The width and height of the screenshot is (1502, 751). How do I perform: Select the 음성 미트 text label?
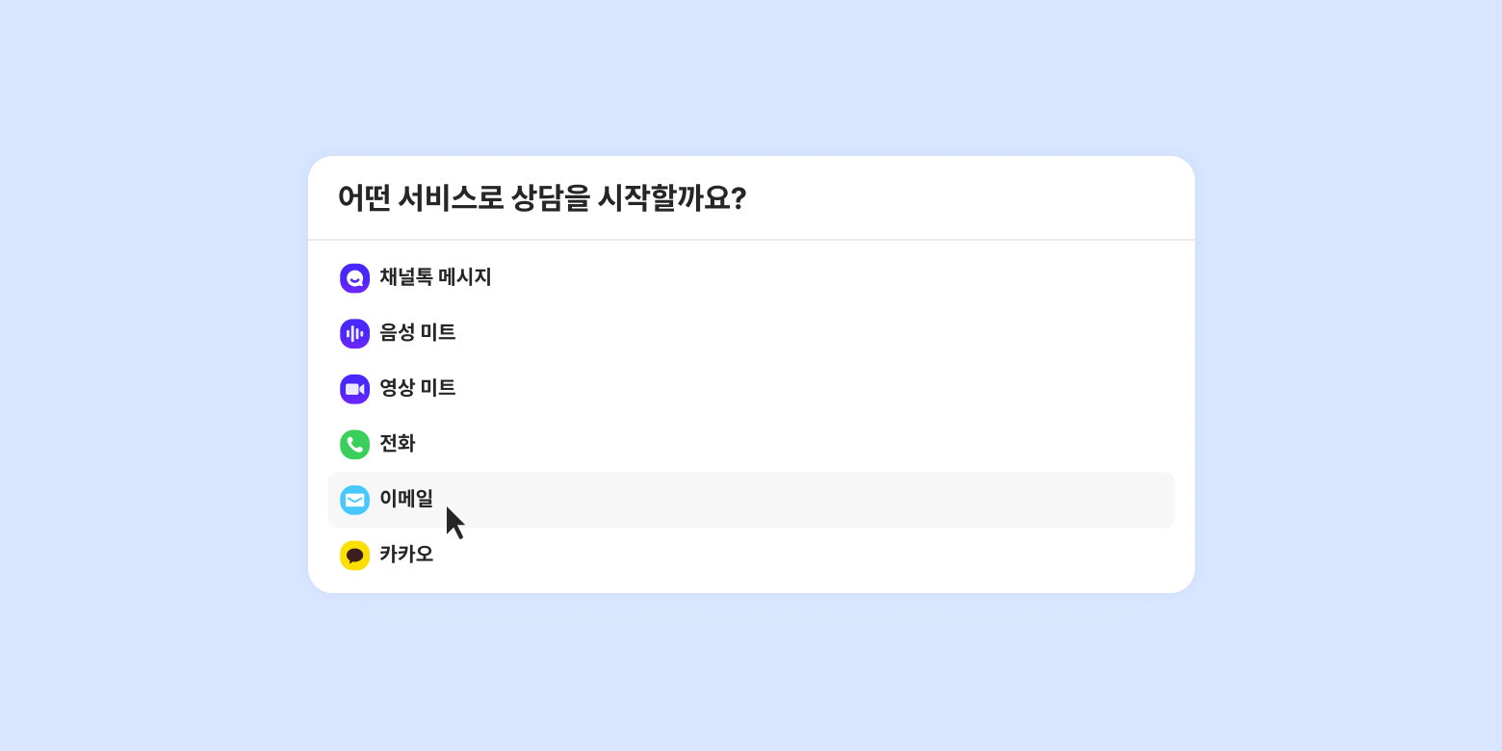tap(417, 333)
